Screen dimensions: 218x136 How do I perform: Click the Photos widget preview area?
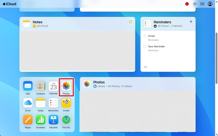tap(138, 111)
